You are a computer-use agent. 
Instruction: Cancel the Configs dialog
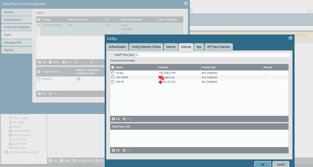281,164
